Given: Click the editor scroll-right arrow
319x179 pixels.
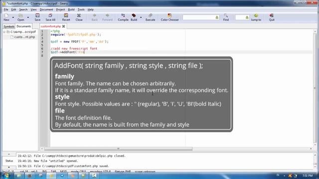Looking at the screenshot, I should click(x=311, y=149).
